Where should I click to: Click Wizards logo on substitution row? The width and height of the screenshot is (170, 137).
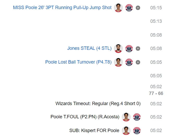tap(137, 131)
